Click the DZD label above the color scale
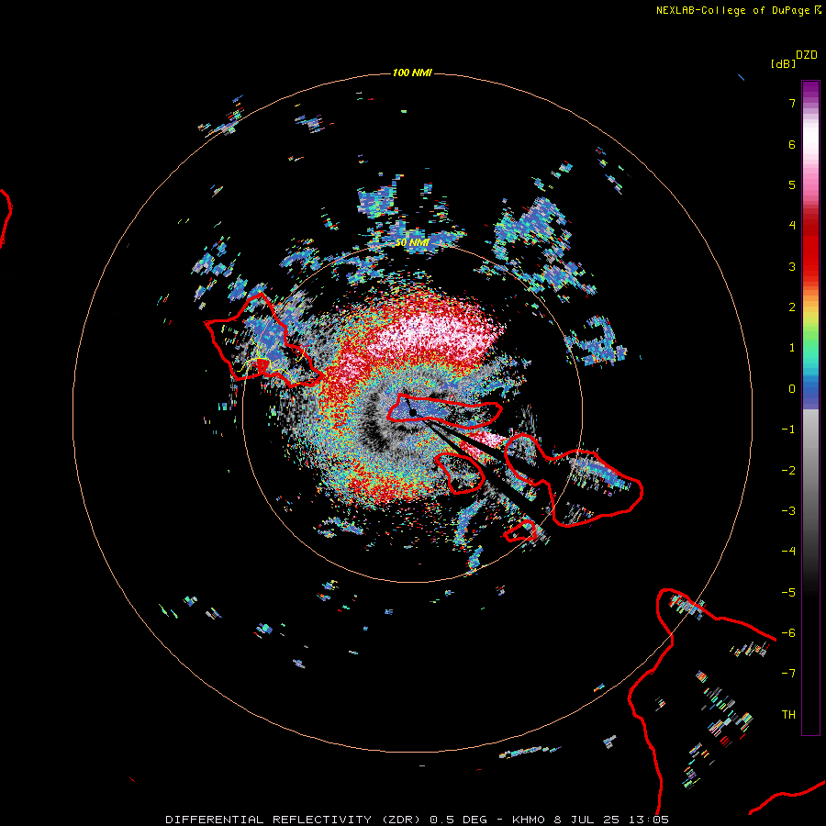 (x=807, y=55)
